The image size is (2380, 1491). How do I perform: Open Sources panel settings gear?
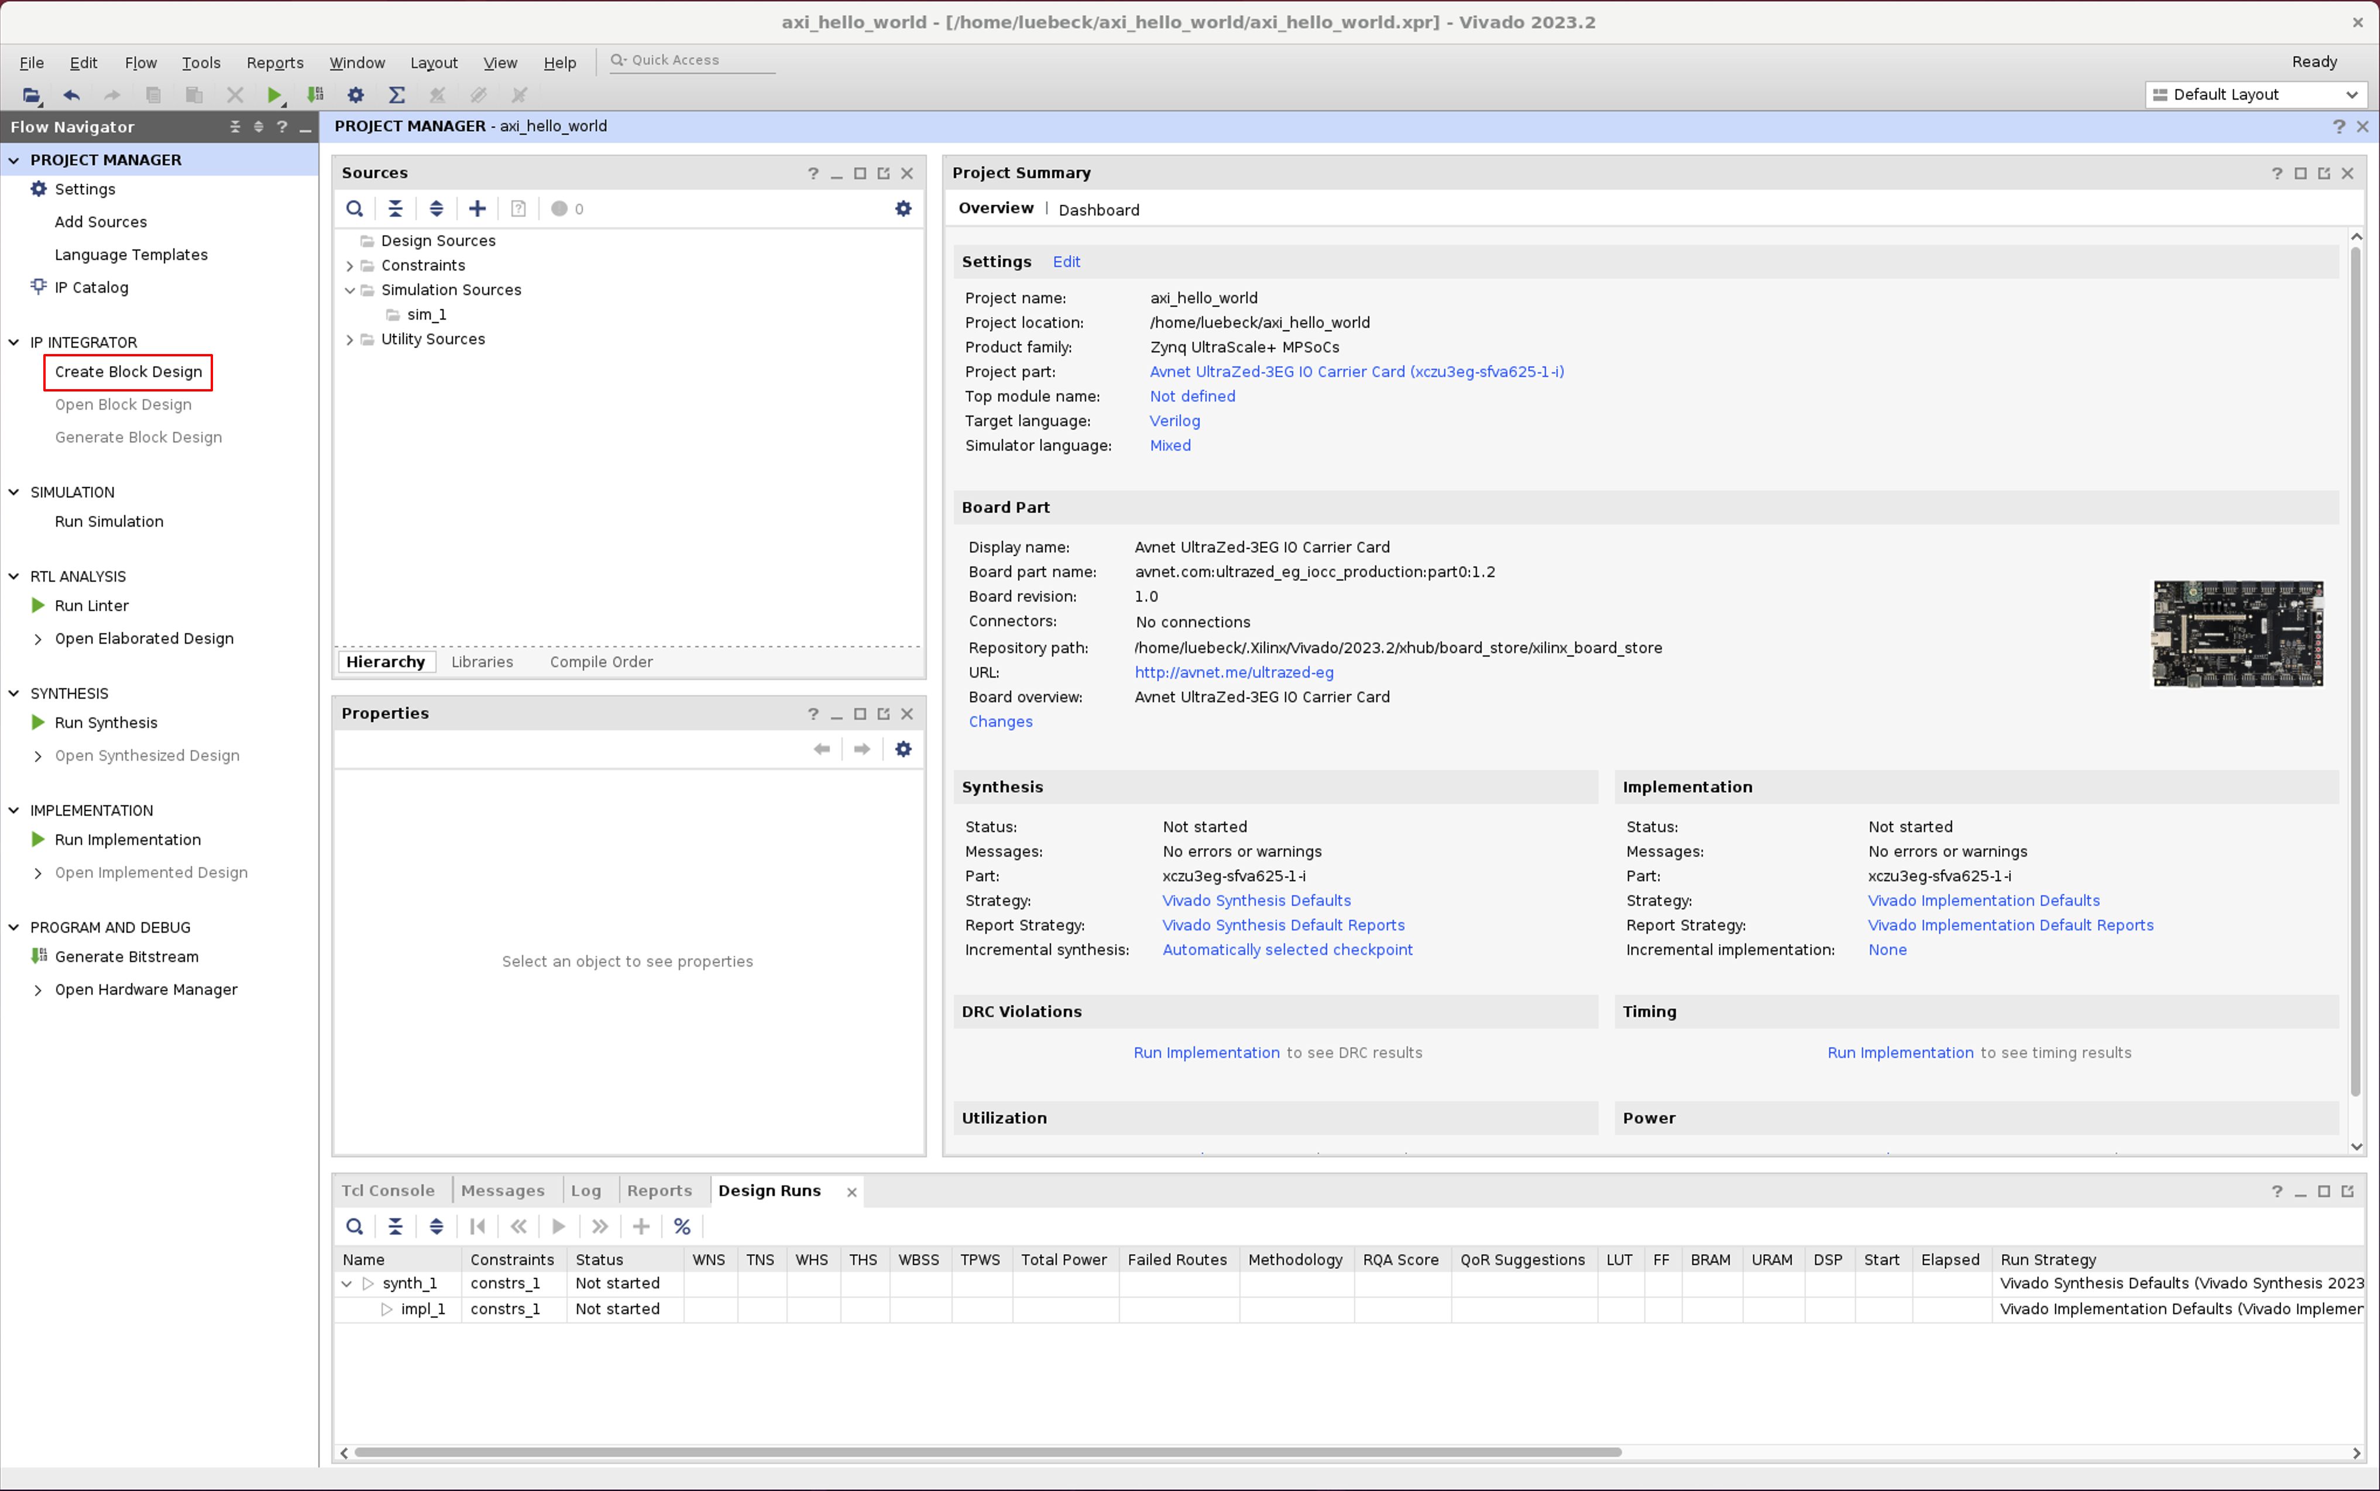(903, 208)
